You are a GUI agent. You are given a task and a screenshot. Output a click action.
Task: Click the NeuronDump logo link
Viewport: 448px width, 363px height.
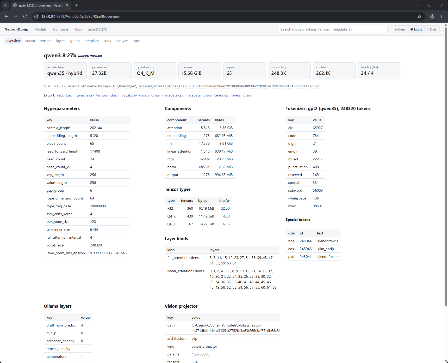tap(16, 29)
